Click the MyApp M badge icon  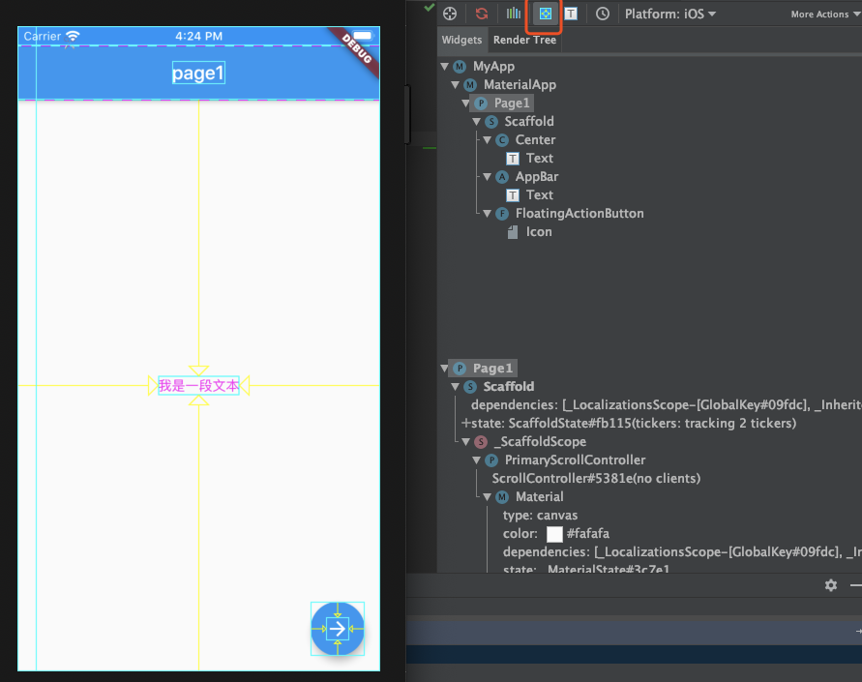(x=460, y=67)
